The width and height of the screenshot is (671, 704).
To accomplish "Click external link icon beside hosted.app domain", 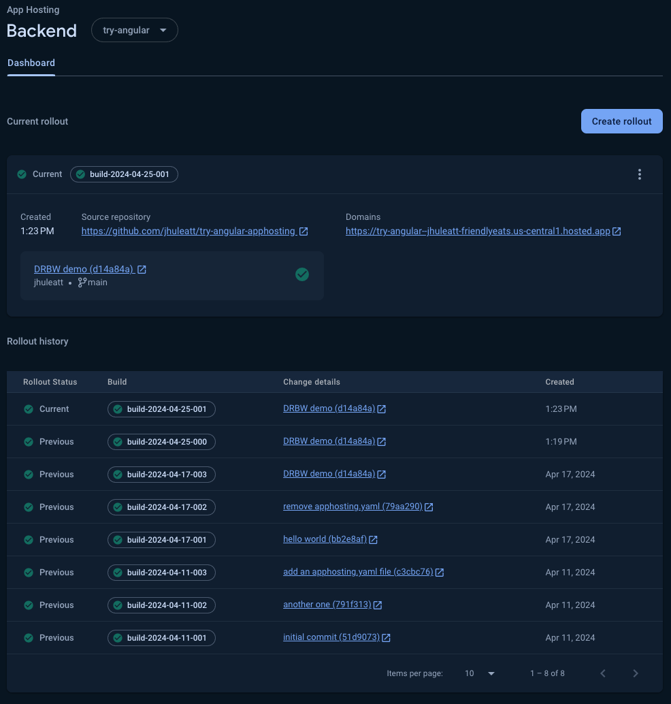I will (x=617, y=231).
